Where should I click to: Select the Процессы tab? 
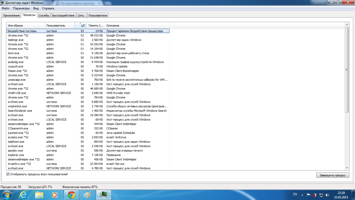pos(29,15)
